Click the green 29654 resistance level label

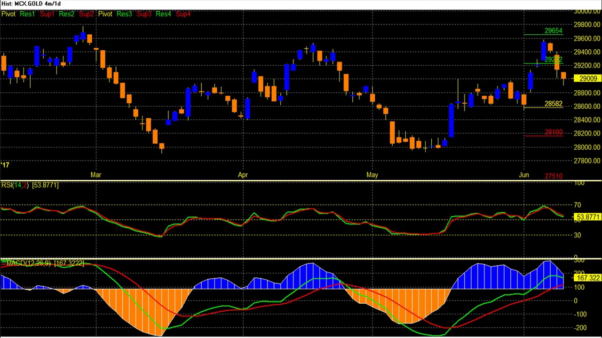[553, 31]
